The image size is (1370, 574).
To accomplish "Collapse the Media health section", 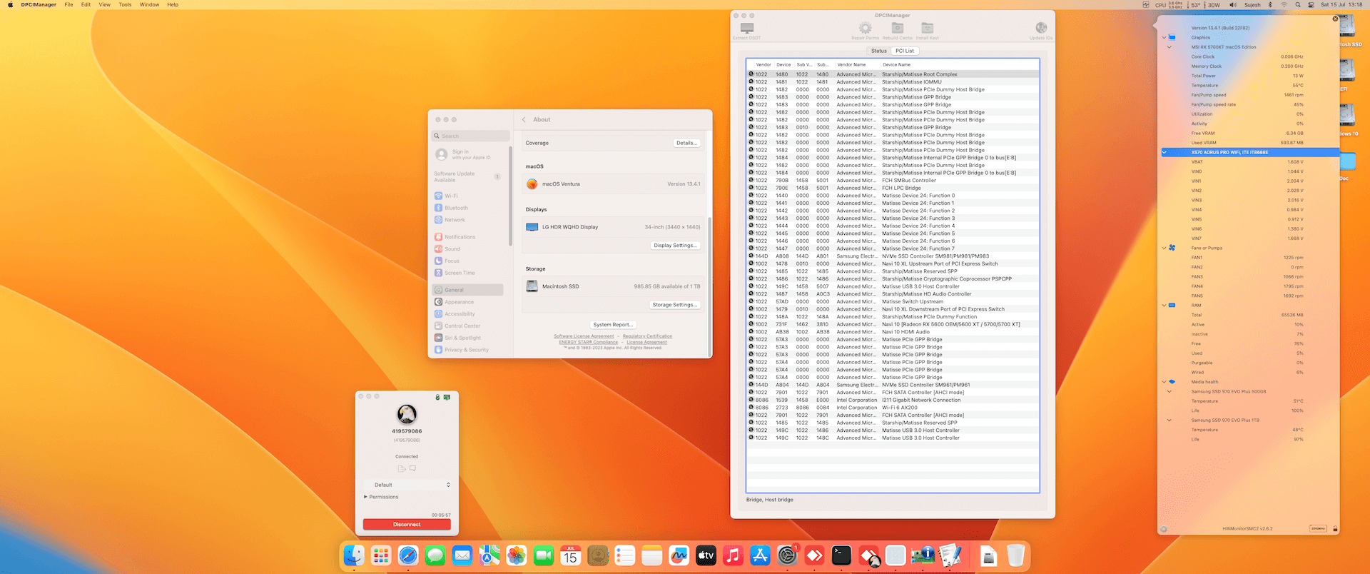I will [x=1164, y=382].
